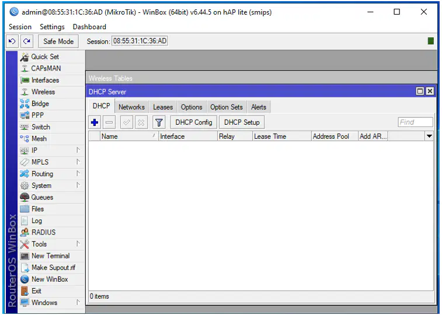Remove the entry with the minus icon

point(109,123)
